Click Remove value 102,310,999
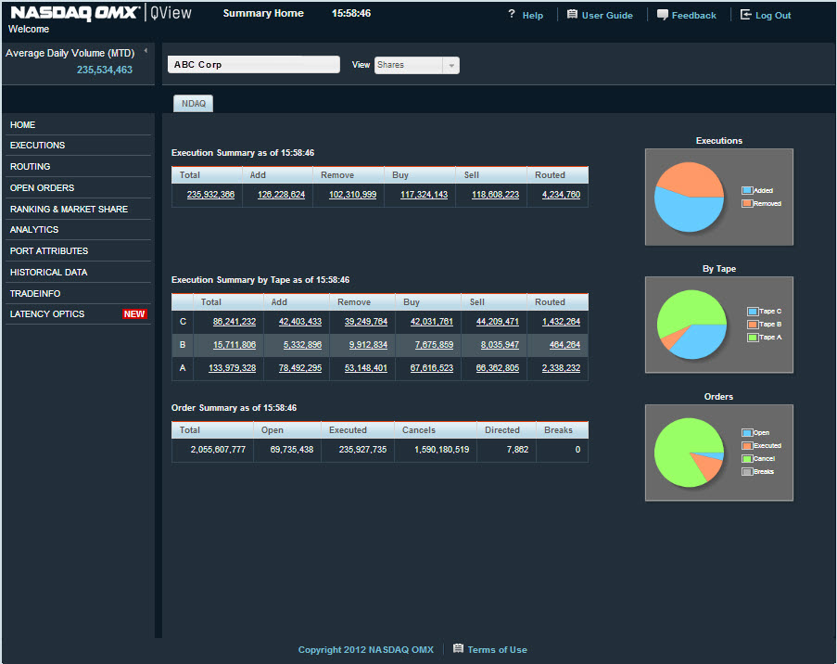The width and height of the screenshot is (837, 664). 352,195
